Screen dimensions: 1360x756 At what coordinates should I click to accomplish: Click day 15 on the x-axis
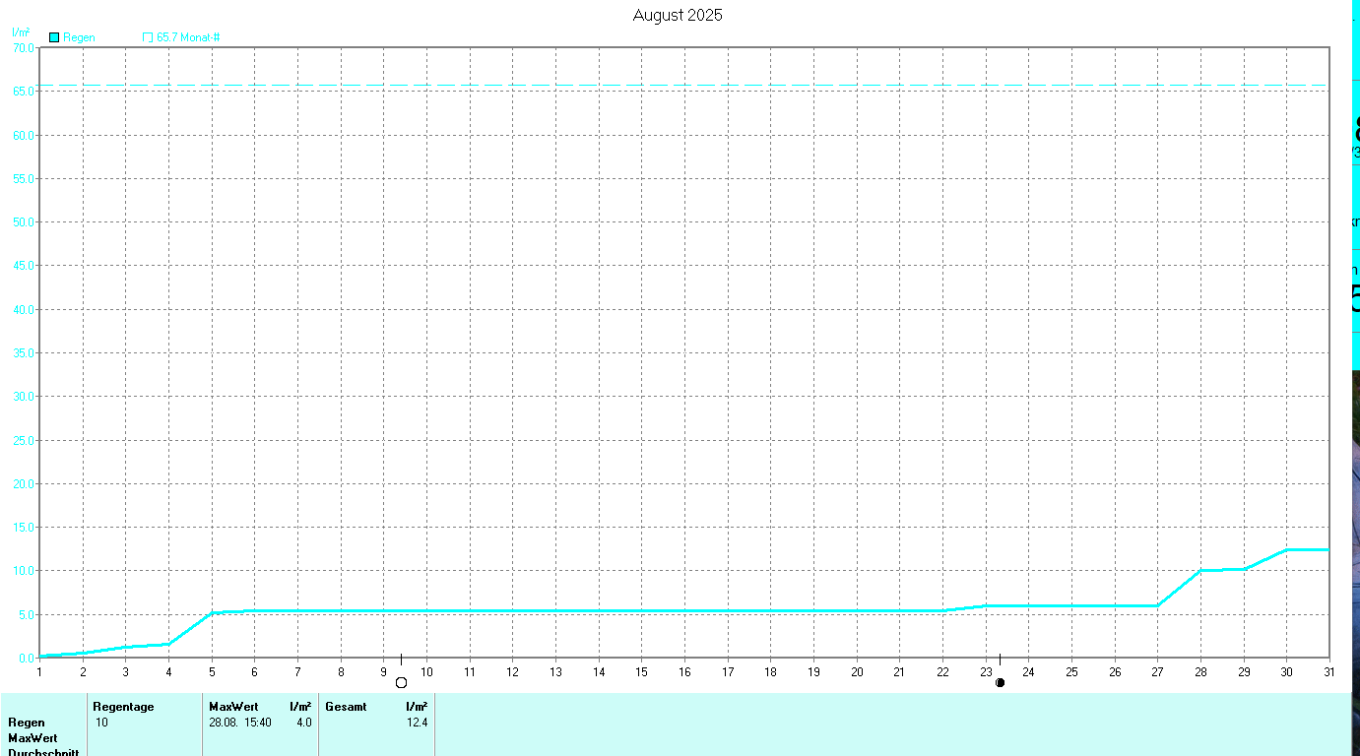point(641,672)
